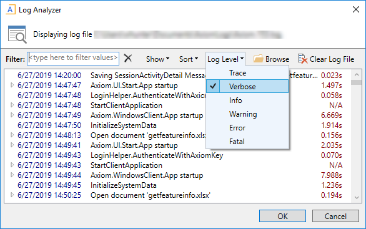Click the Browse folder icon
Viewport: 366px width, 229px height.
point(259,59)
